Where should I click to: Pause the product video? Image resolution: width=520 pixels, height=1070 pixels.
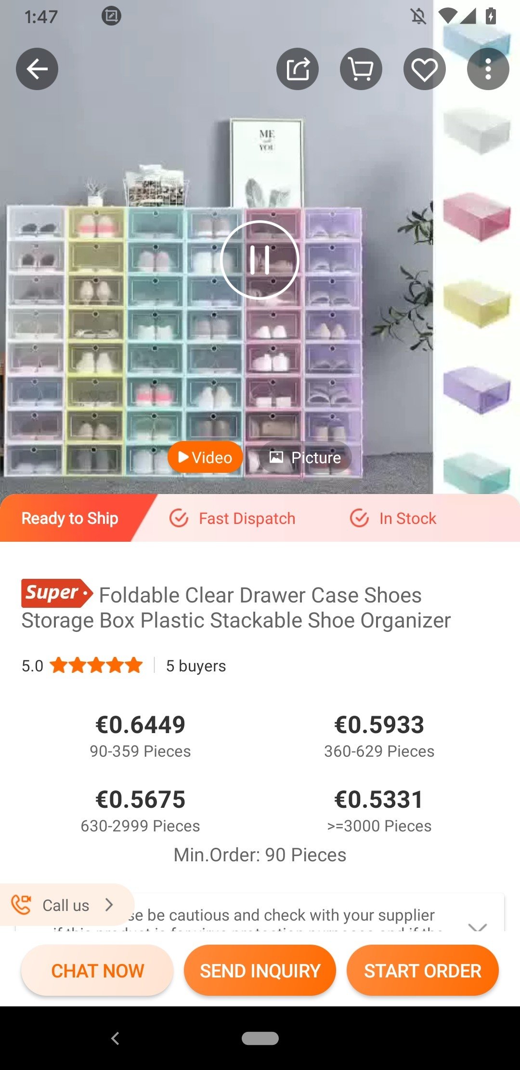point(260,260)
